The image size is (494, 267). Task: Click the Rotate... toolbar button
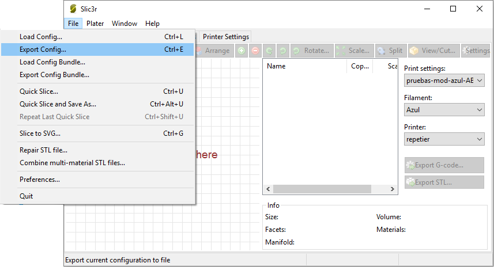(312, 51)
